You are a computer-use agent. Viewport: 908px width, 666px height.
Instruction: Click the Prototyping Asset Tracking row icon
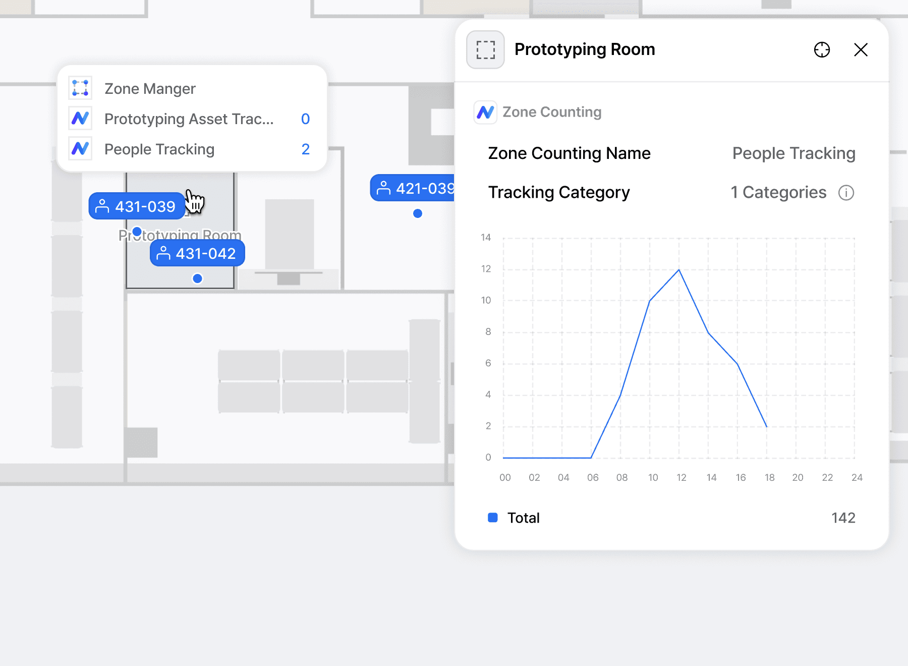tap(80, 119)
